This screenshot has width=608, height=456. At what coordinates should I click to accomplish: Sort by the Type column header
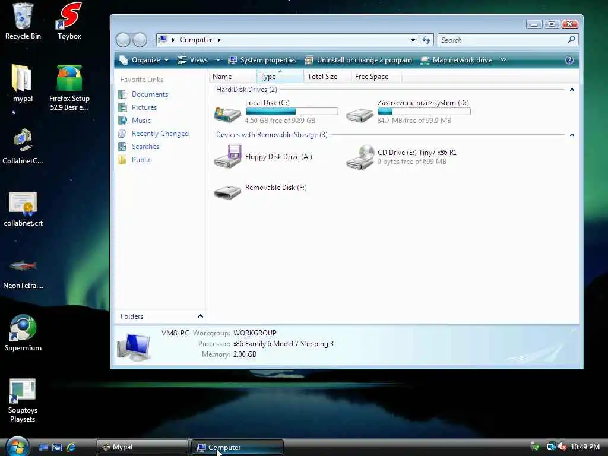(280, 77)
